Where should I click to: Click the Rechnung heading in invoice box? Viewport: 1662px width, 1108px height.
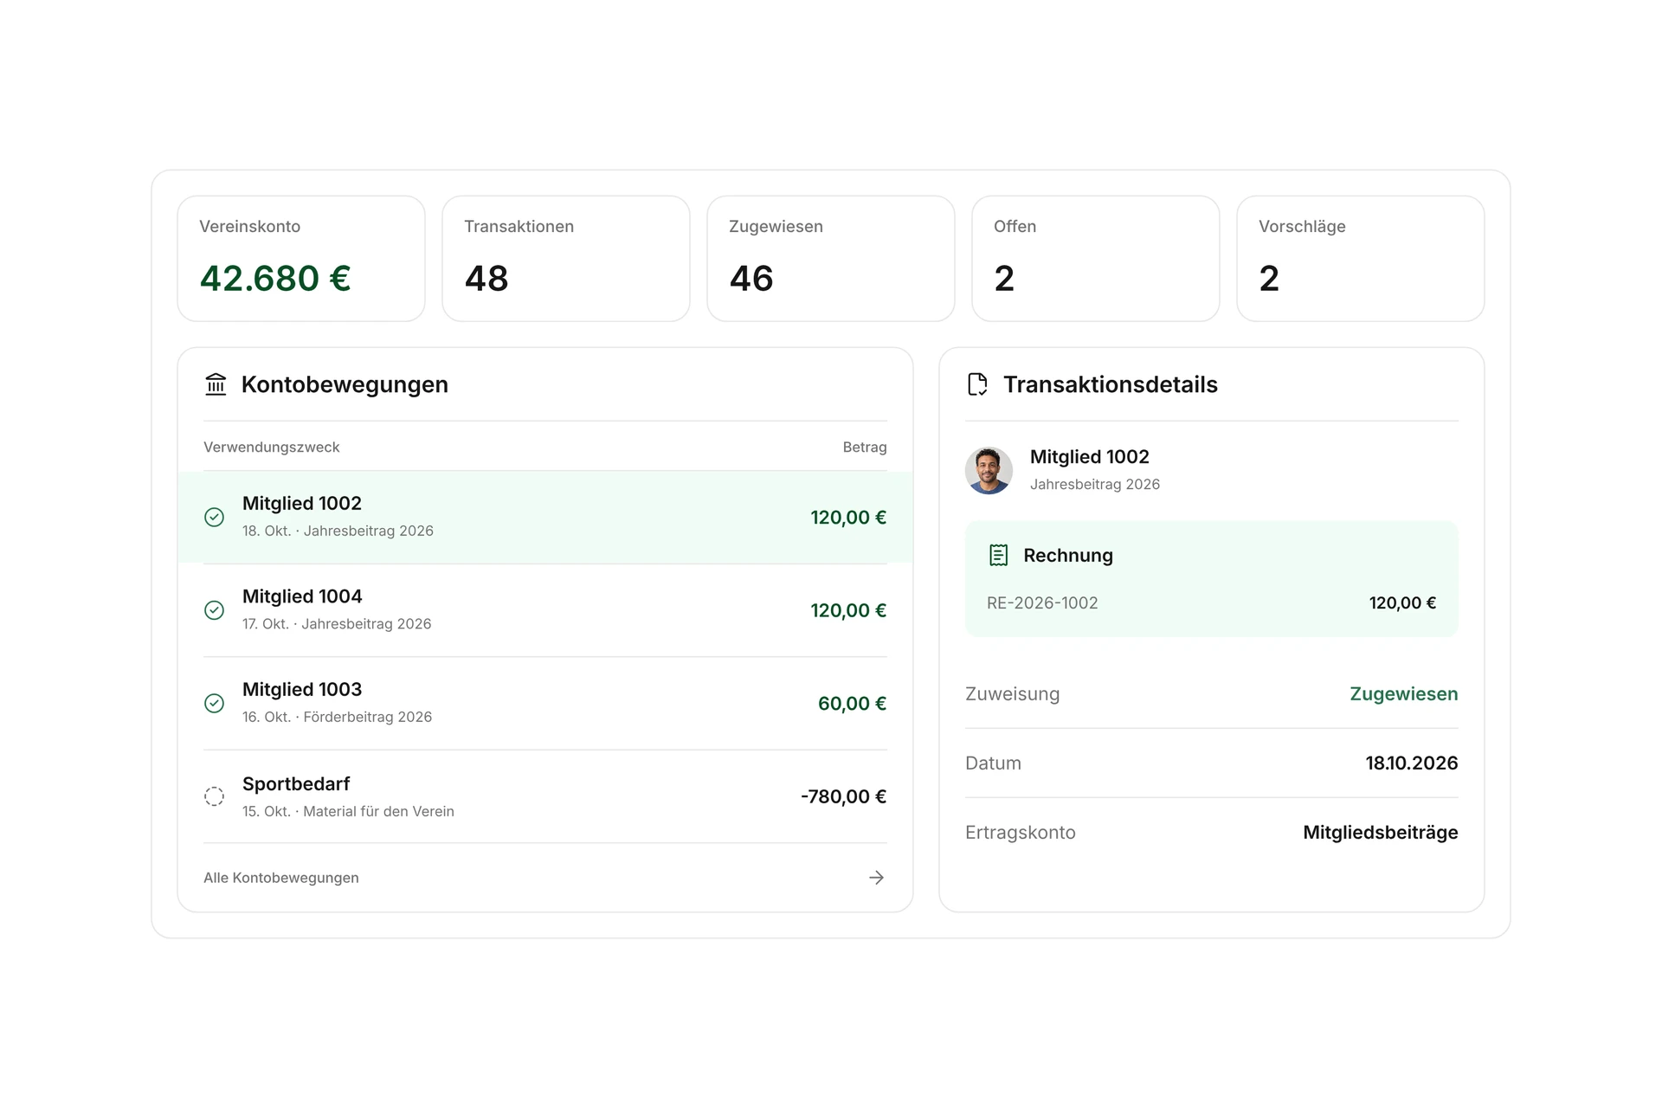1068,555
